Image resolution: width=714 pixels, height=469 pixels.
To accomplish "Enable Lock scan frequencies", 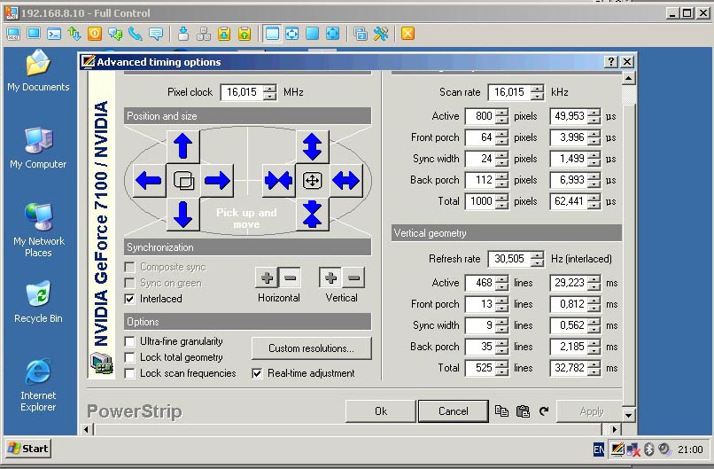I will click(129, 373).
